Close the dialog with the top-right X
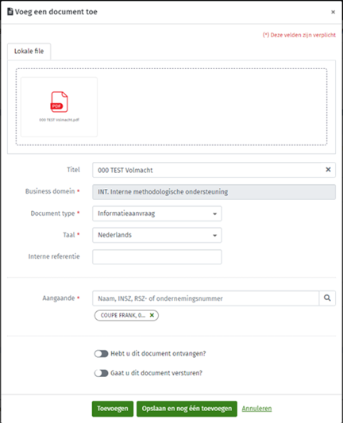343x423 pixels. tap(333, 12)
